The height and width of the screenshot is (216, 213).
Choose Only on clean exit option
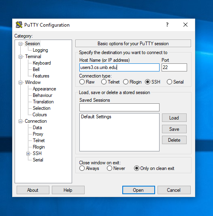pyautogui.click(x=136, y=168)
